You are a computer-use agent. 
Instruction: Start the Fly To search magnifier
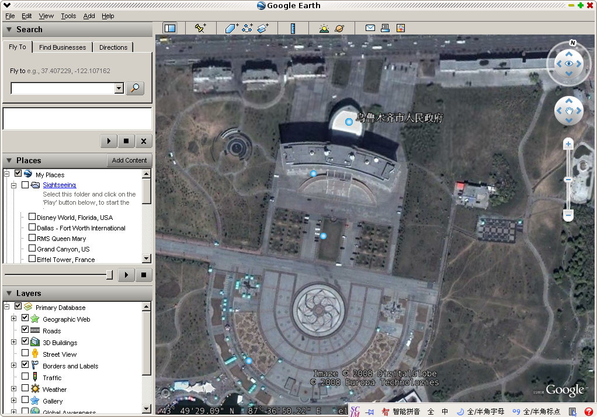(x=135, y=88)
